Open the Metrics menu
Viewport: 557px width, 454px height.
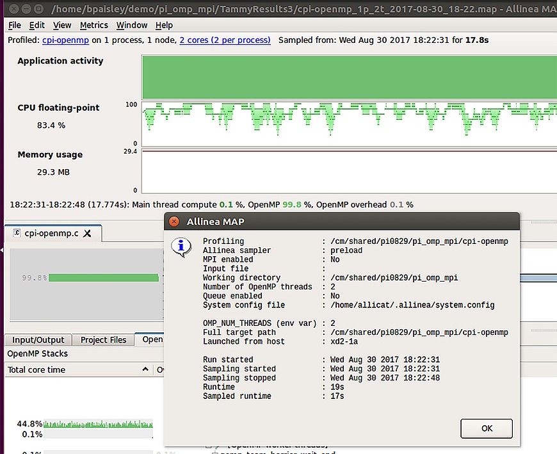93,25
